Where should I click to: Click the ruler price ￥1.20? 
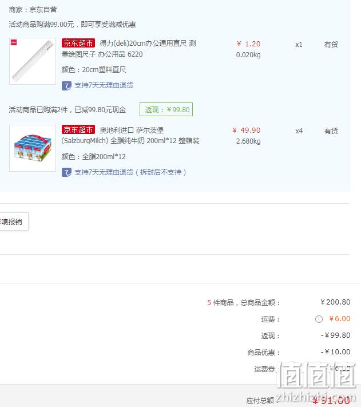point(248,44)
